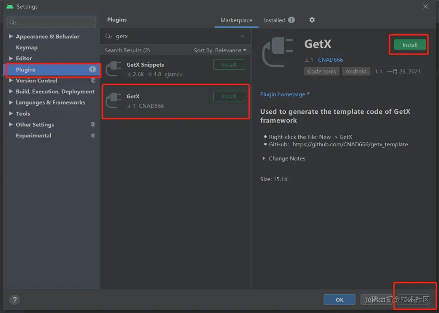Click the Android tag
The height and width of the screenshot is (313, 439).
pyautogui.click(x=356, y=72)
